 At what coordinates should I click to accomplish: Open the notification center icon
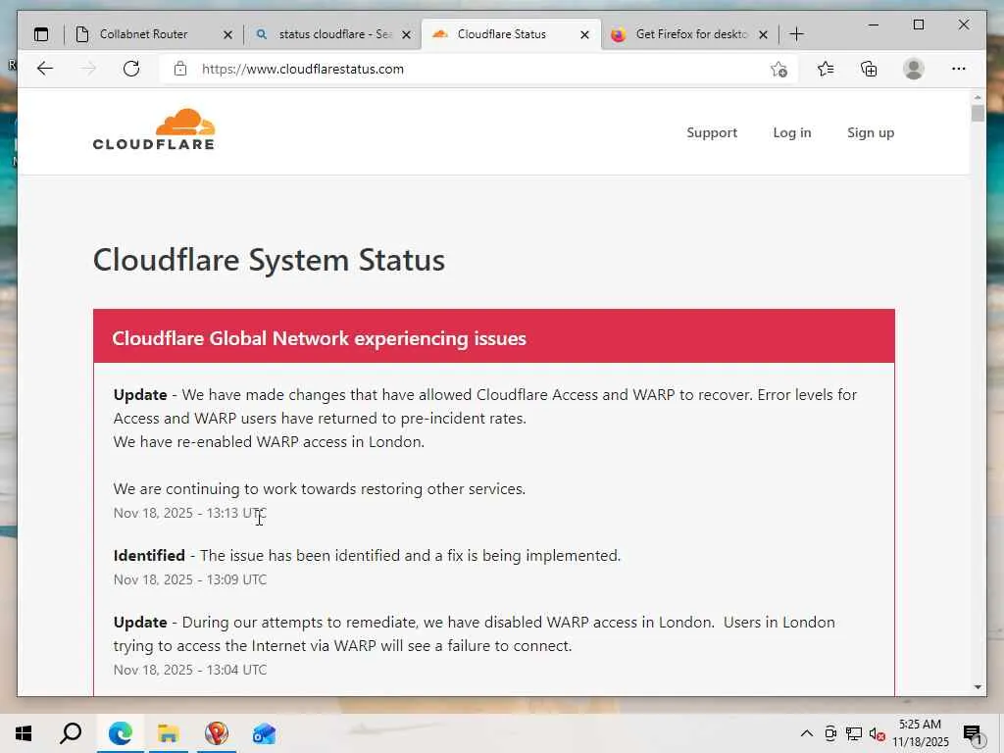point(972,733)
